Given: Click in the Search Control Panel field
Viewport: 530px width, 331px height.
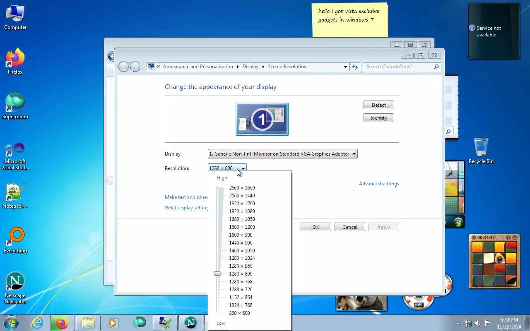Looking at the screenshot, I should 402,67.
